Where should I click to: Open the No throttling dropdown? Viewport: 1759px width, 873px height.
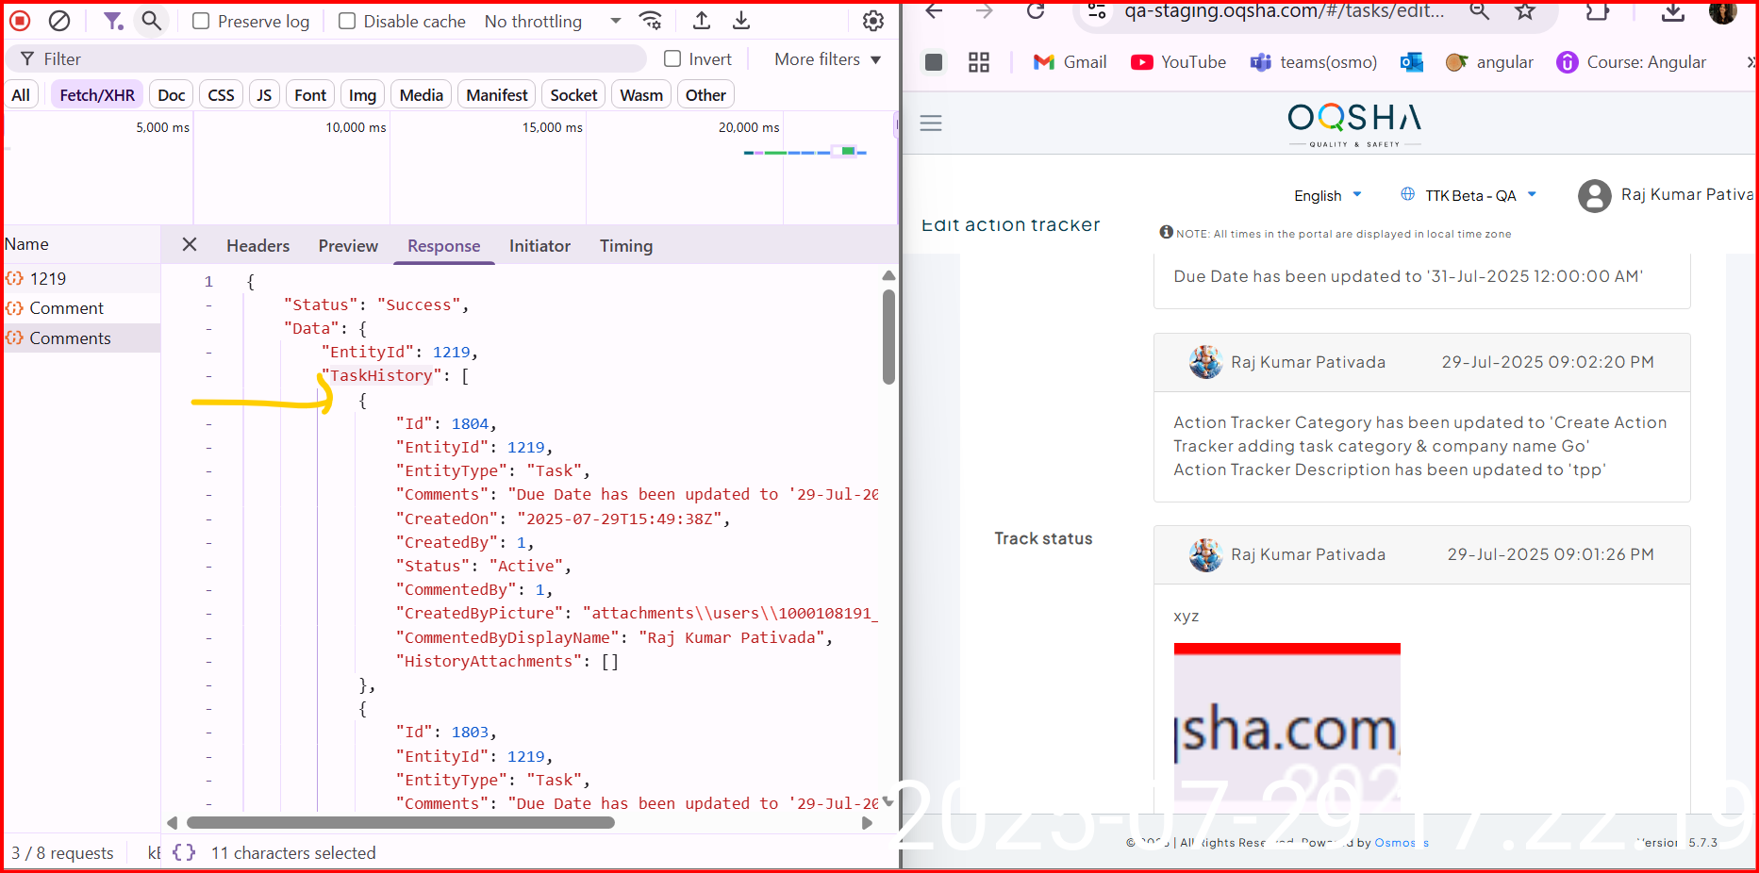(552, 21)
